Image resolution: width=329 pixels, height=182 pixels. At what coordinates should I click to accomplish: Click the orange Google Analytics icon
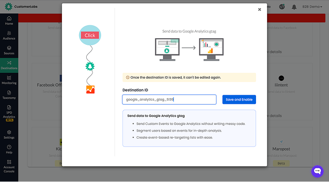click(90, 90)
